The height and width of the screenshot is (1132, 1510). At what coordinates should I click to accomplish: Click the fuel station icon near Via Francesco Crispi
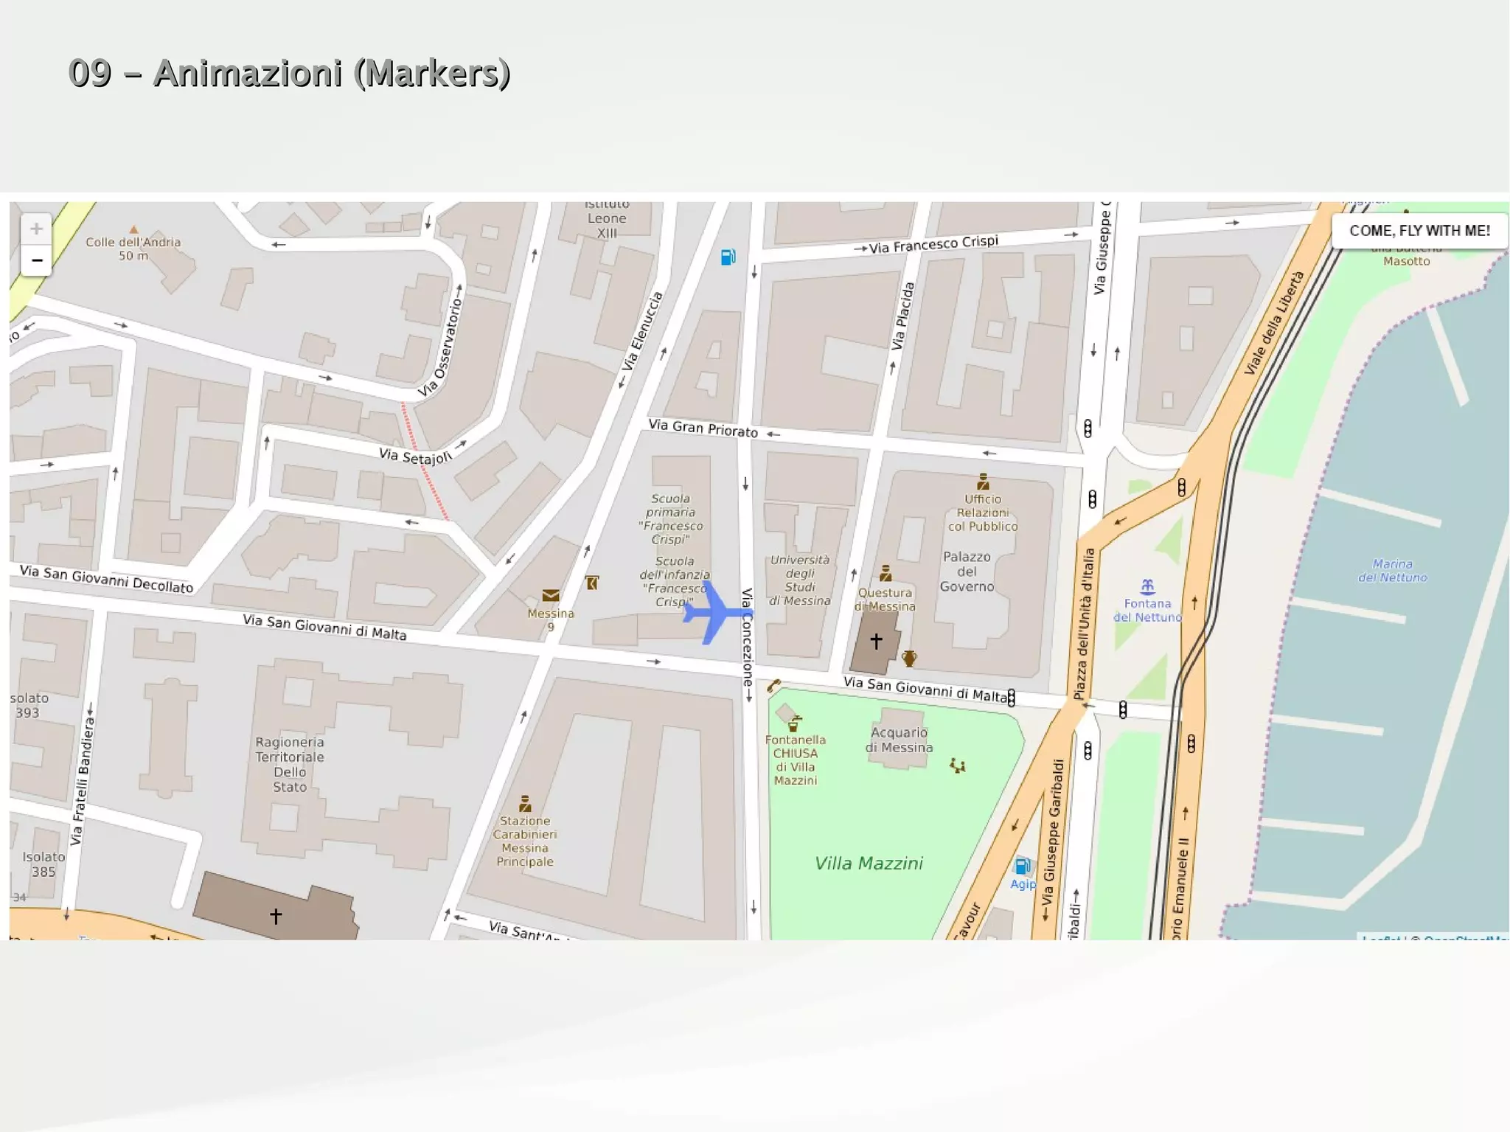(x=728, y=257)
